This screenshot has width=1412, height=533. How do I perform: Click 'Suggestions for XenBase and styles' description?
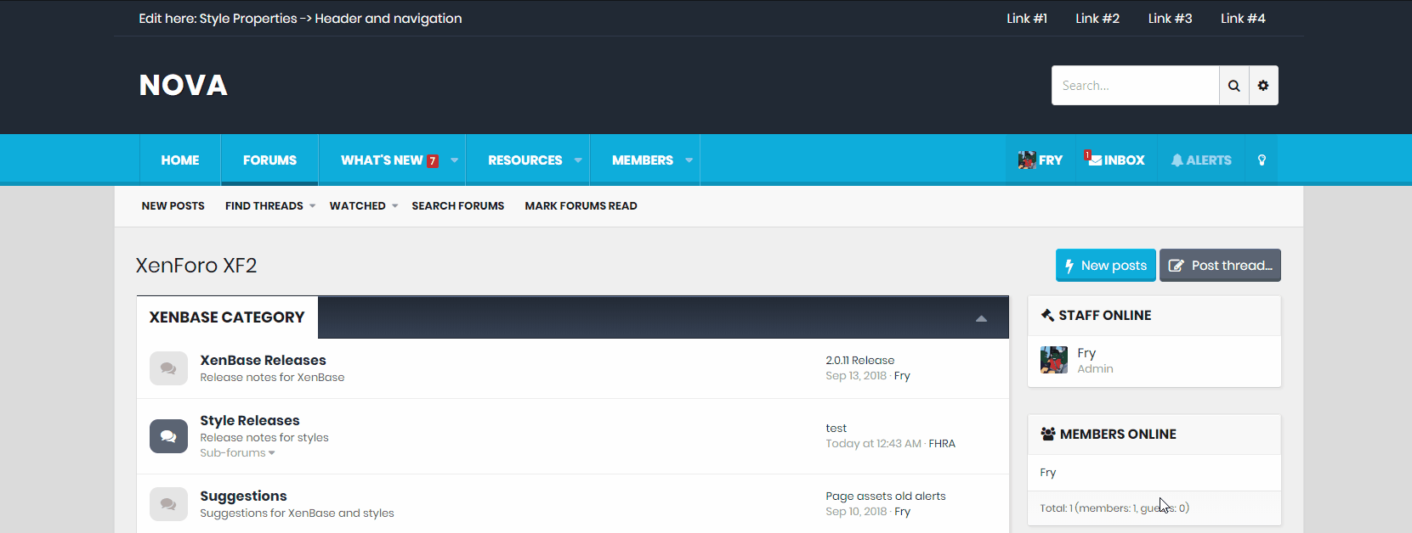(297, 513)
